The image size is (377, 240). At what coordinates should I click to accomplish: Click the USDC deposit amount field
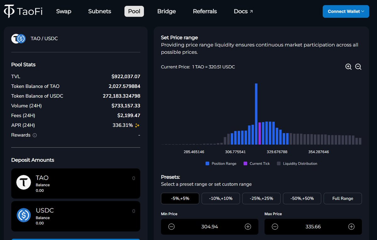click(x=76, y=216)
